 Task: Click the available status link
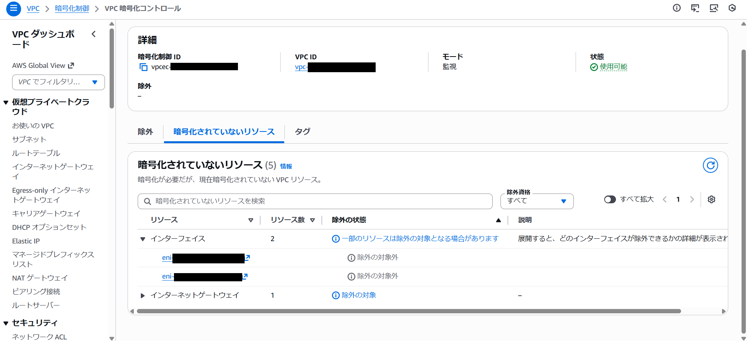pyautogui.click(x=614, y=67)
